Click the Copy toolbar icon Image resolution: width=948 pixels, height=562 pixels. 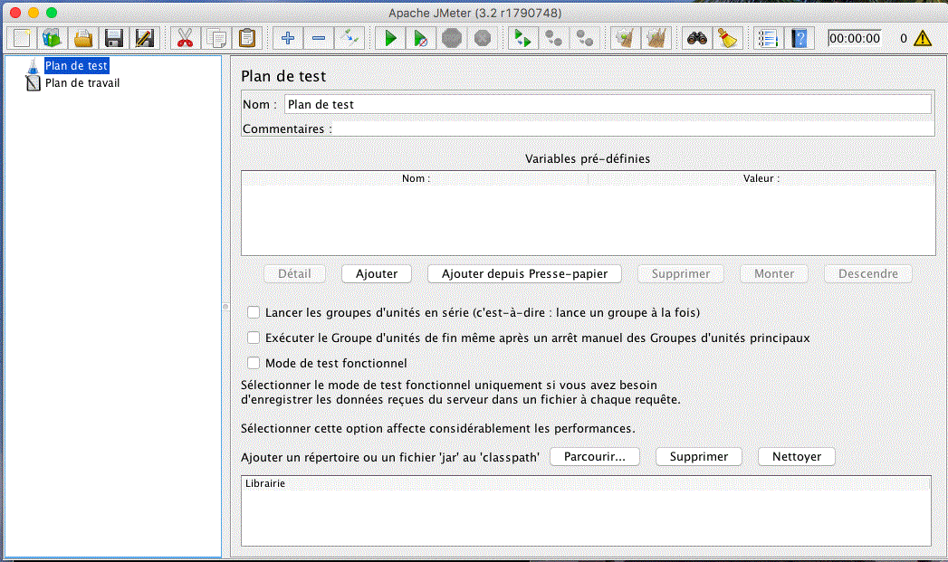(215, 38)
